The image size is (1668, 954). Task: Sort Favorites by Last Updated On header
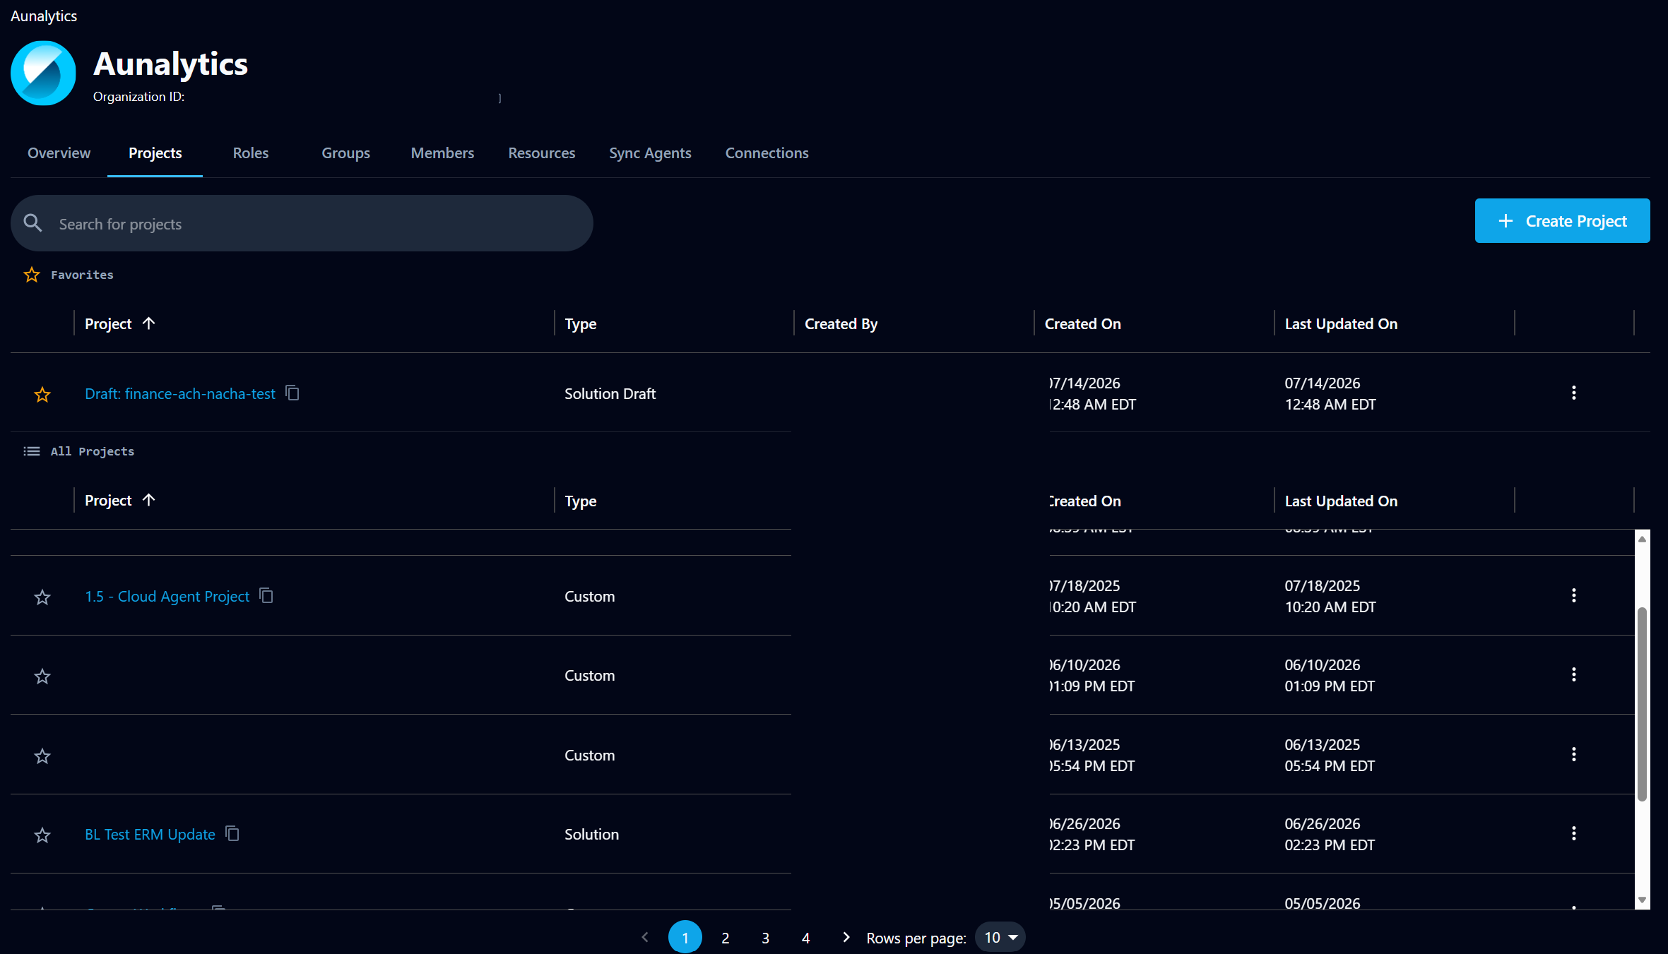[1340, 323]
